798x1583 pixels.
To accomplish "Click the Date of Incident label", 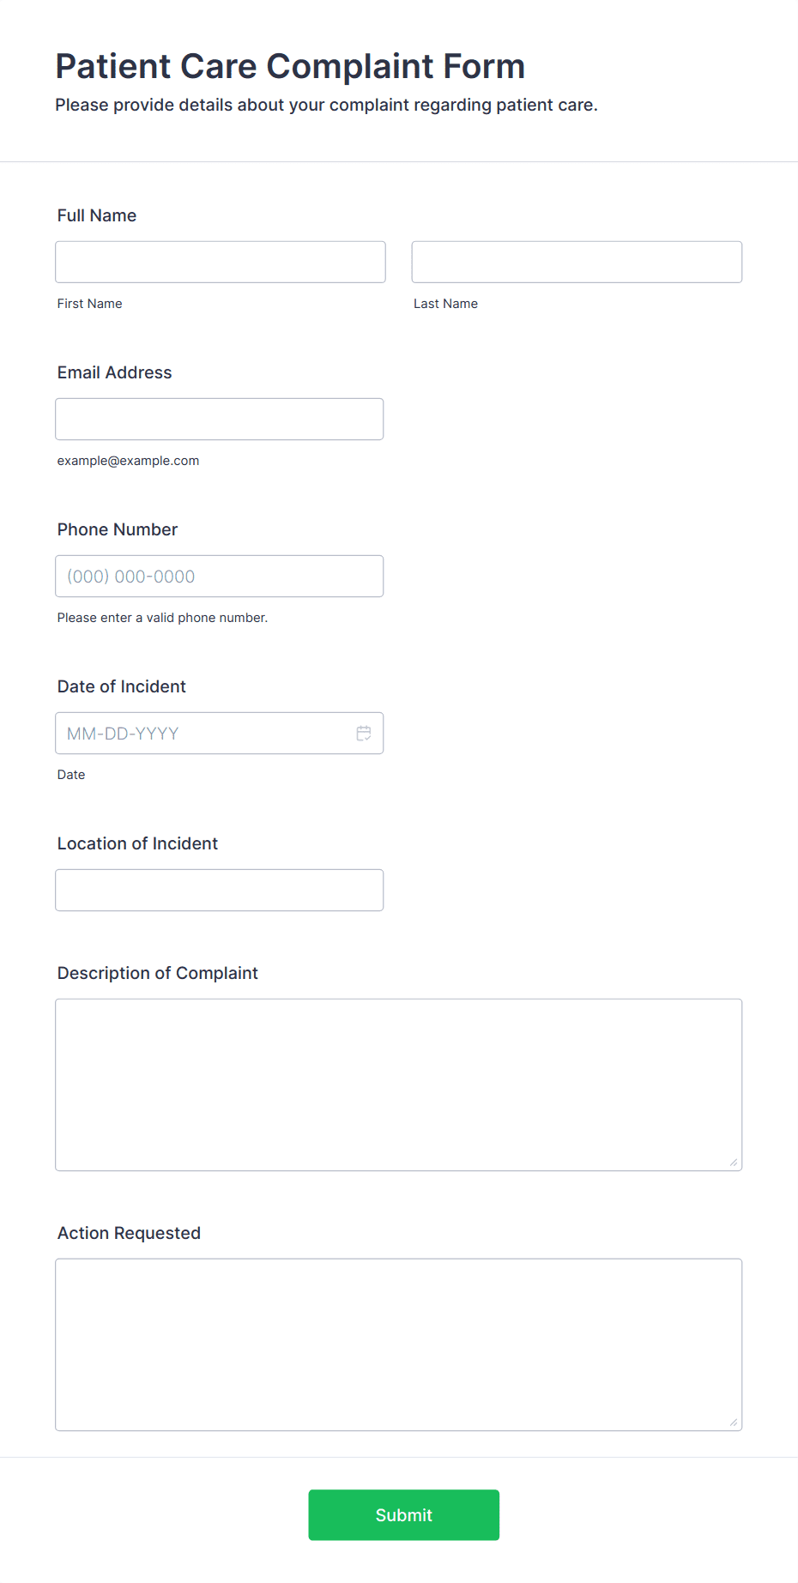I will pyautogui.click(x=122, y=686).
